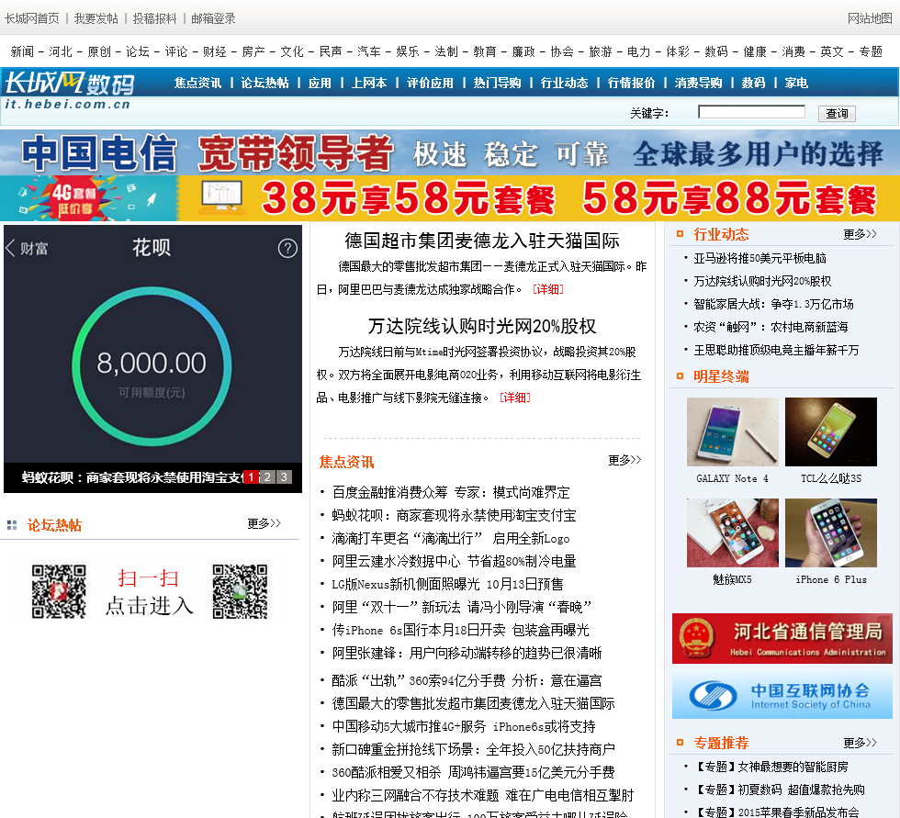Go to 长城网首页 link

32,18
